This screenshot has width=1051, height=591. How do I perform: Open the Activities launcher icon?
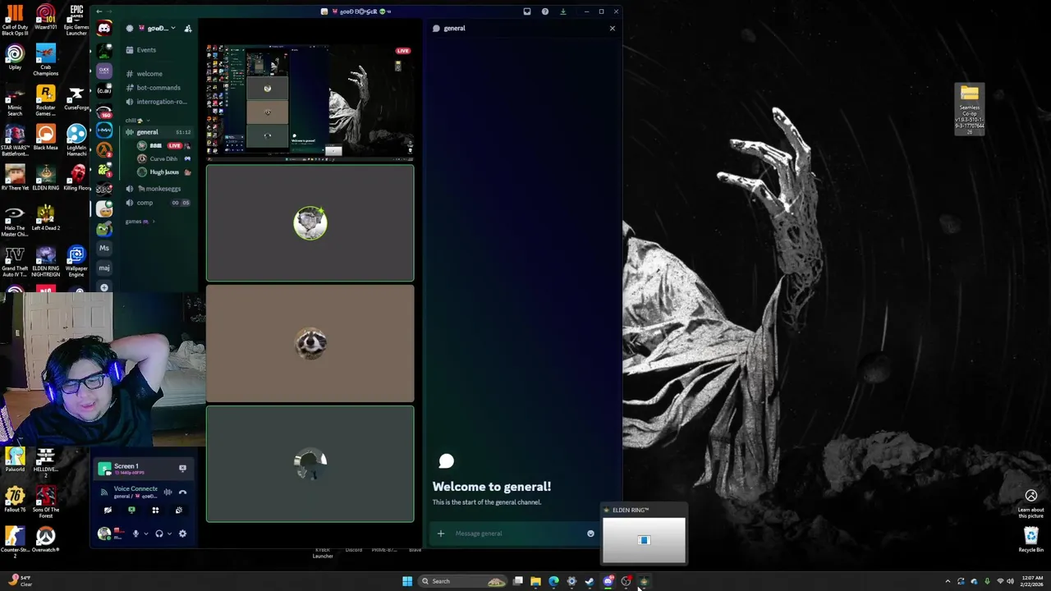[x=155, y=511]
